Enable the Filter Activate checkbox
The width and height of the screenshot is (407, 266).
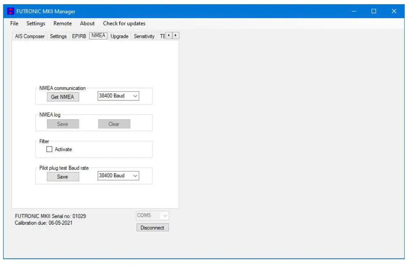[49, 149]
